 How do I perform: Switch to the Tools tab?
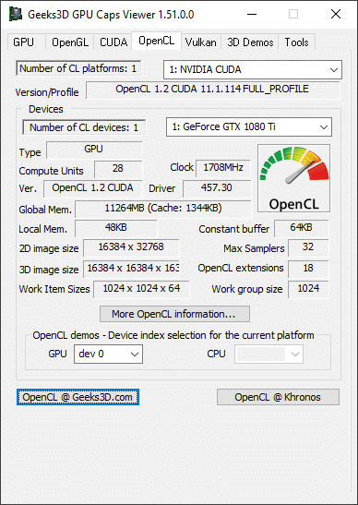click(296, 42)
